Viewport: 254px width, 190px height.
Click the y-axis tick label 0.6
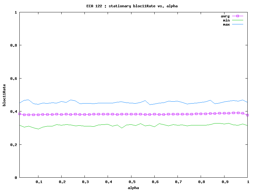pos(14,79)
